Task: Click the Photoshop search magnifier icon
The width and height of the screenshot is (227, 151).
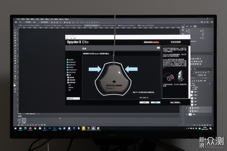Action: point(205,22)
